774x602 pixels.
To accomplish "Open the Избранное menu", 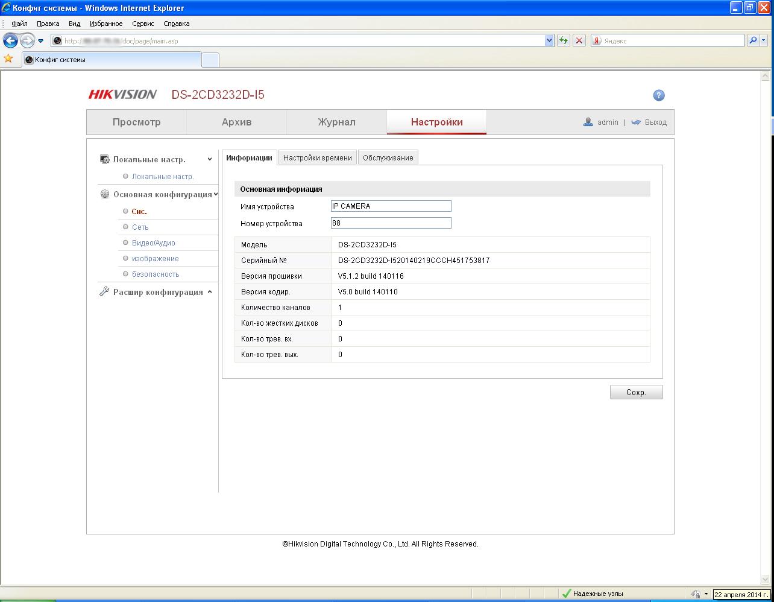I will coord(106,24).
